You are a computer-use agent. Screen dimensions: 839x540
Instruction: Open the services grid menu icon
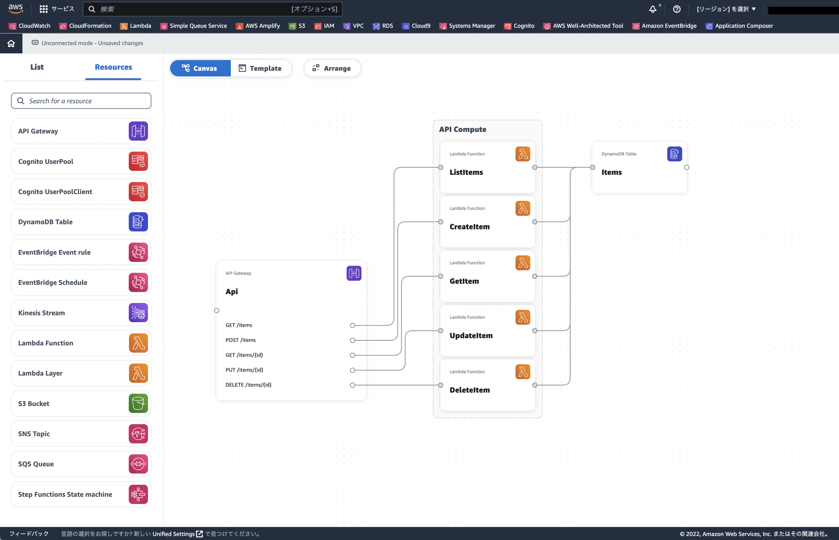click(44, 9)
